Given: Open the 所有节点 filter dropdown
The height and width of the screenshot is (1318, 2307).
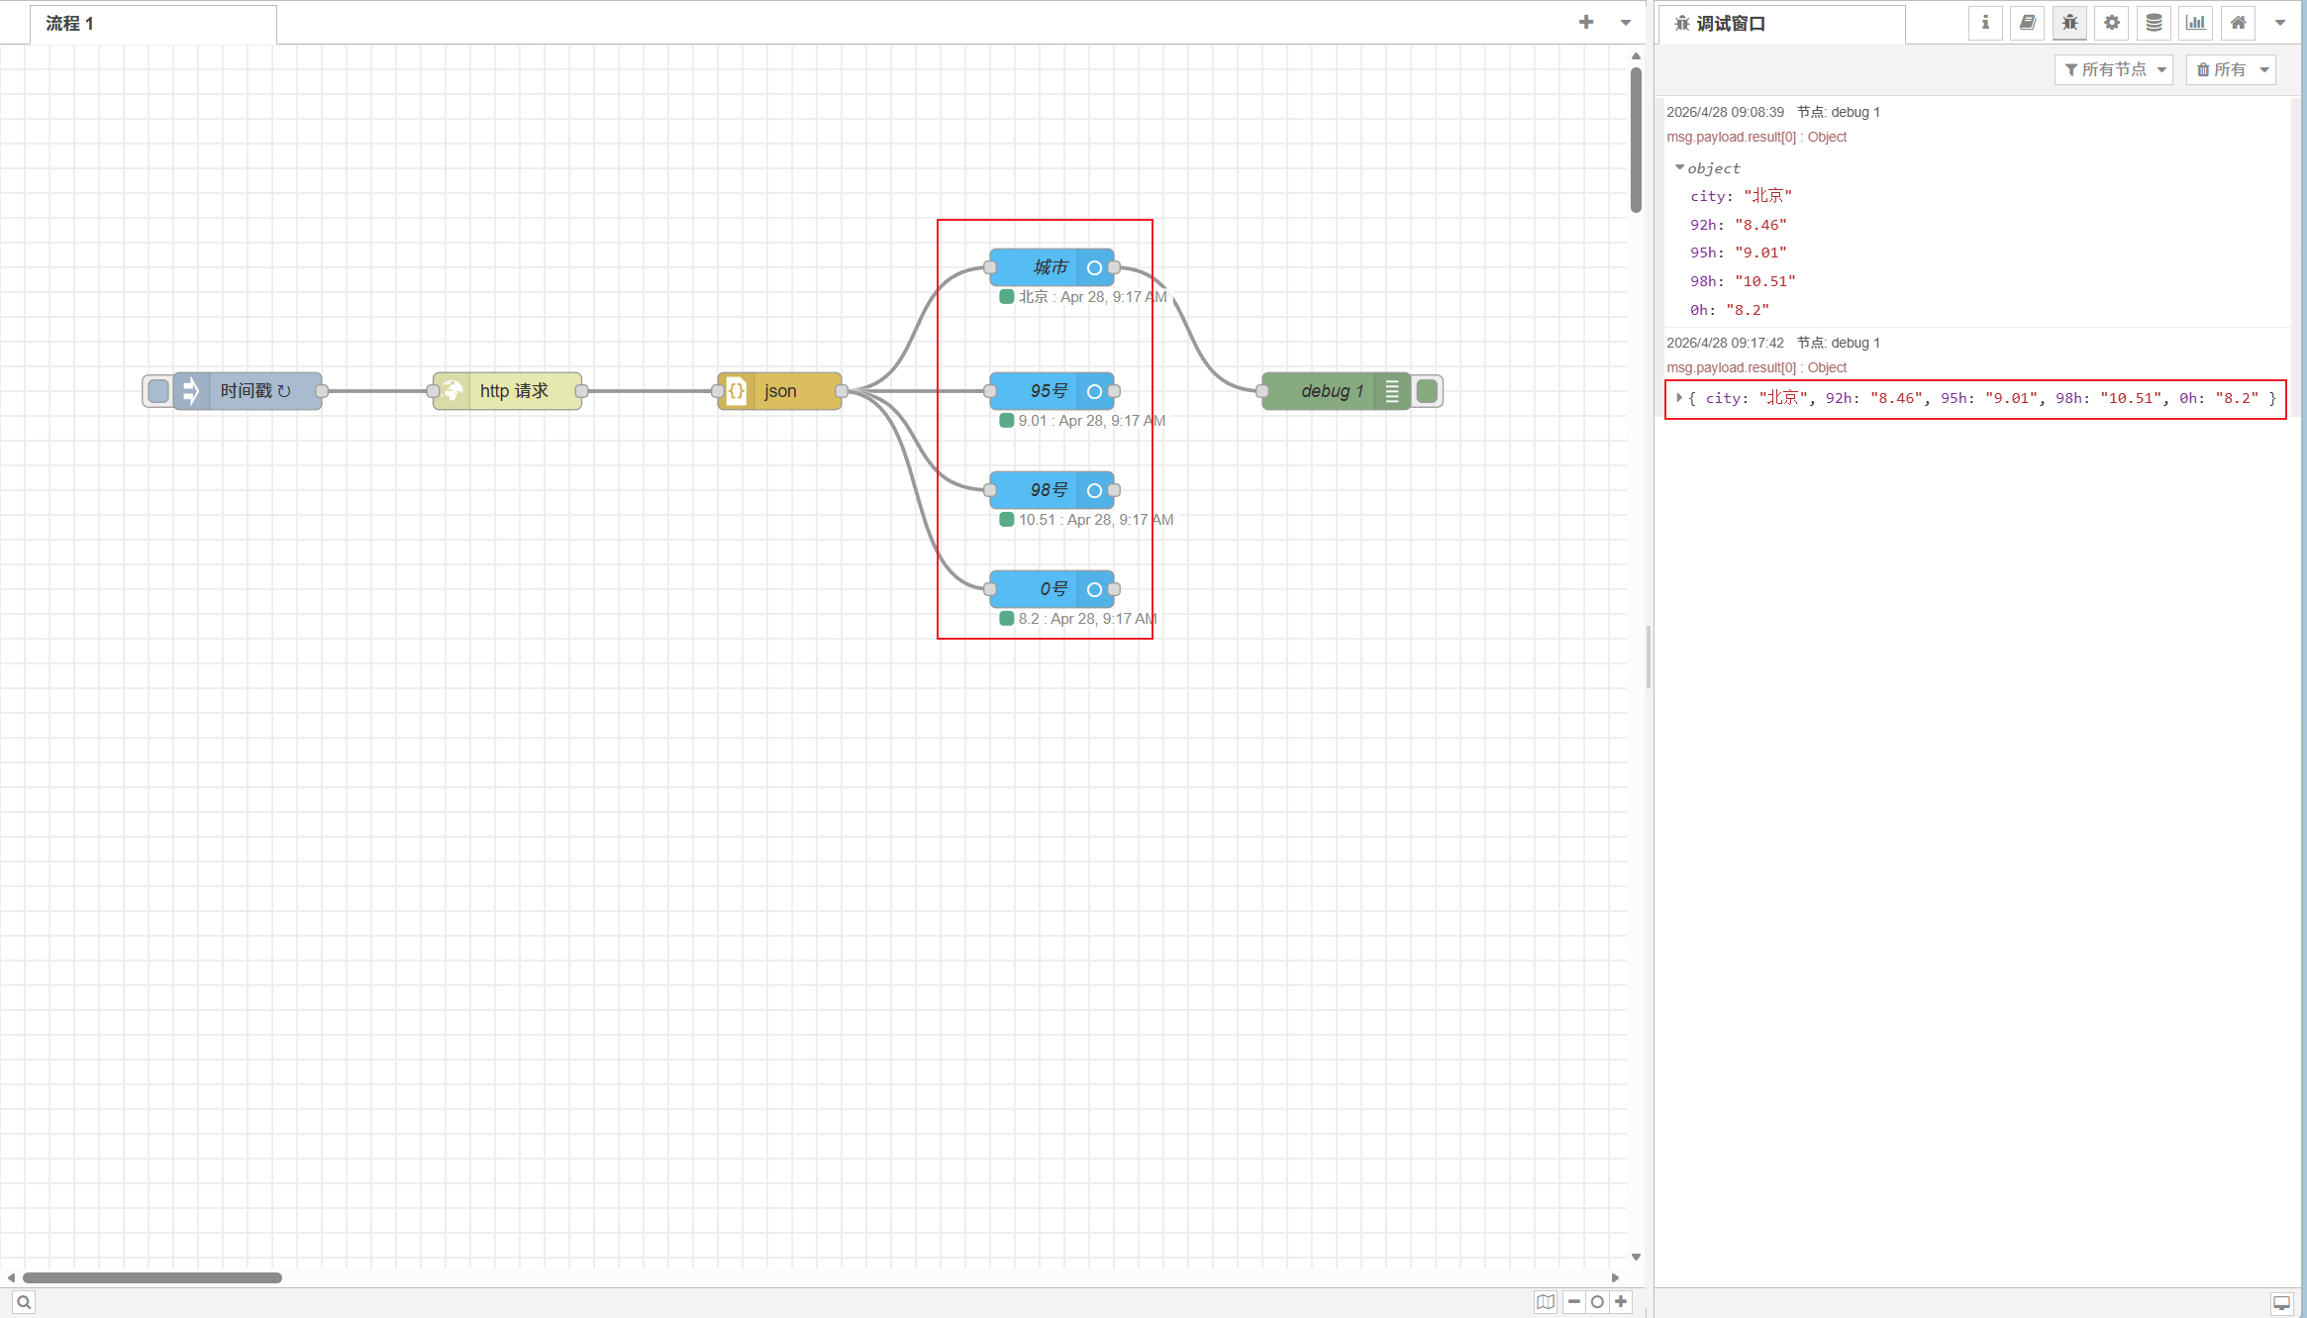Looking at the screenshot, I should click(2114, 69).
